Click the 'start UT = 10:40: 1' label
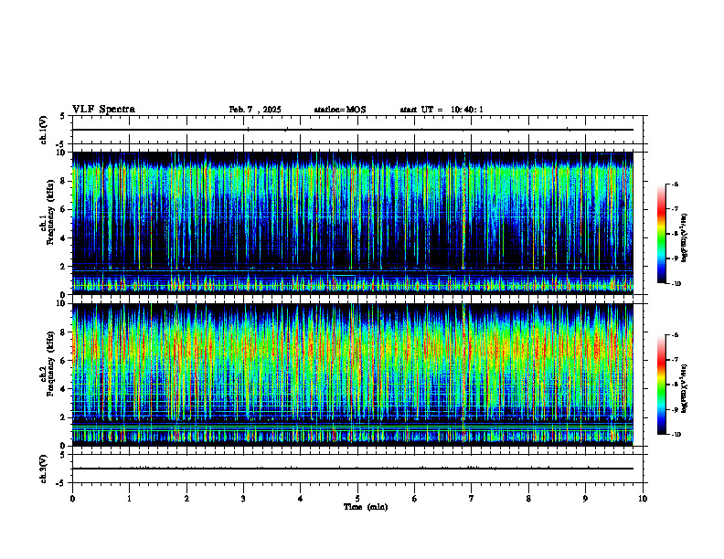 click(x=442, y=110)
